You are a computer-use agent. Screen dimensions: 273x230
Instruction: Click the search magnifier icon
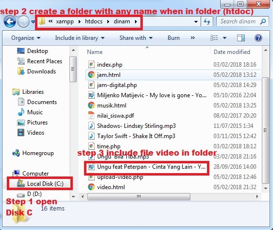263,21
